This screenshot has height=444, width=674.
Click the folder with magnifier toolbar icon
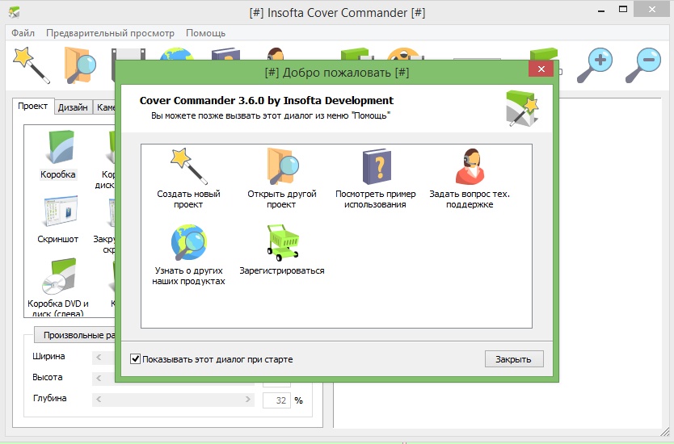tap(80, 65)
